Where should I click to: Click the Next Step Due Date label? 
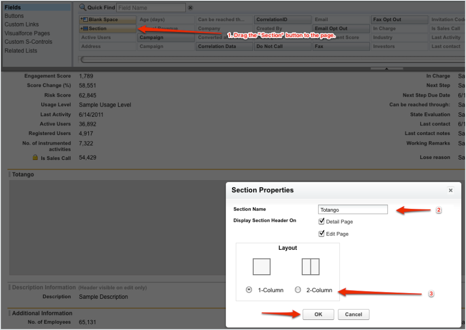(x=426, y=95)
